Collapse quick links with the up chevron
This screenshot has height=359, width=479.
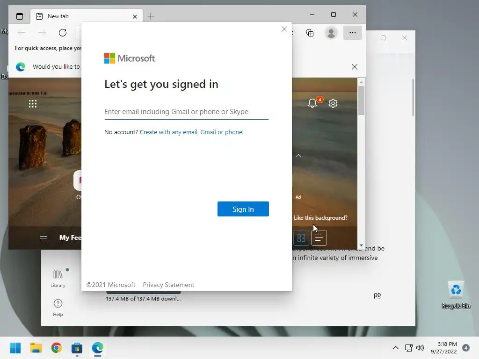(298, 156)
